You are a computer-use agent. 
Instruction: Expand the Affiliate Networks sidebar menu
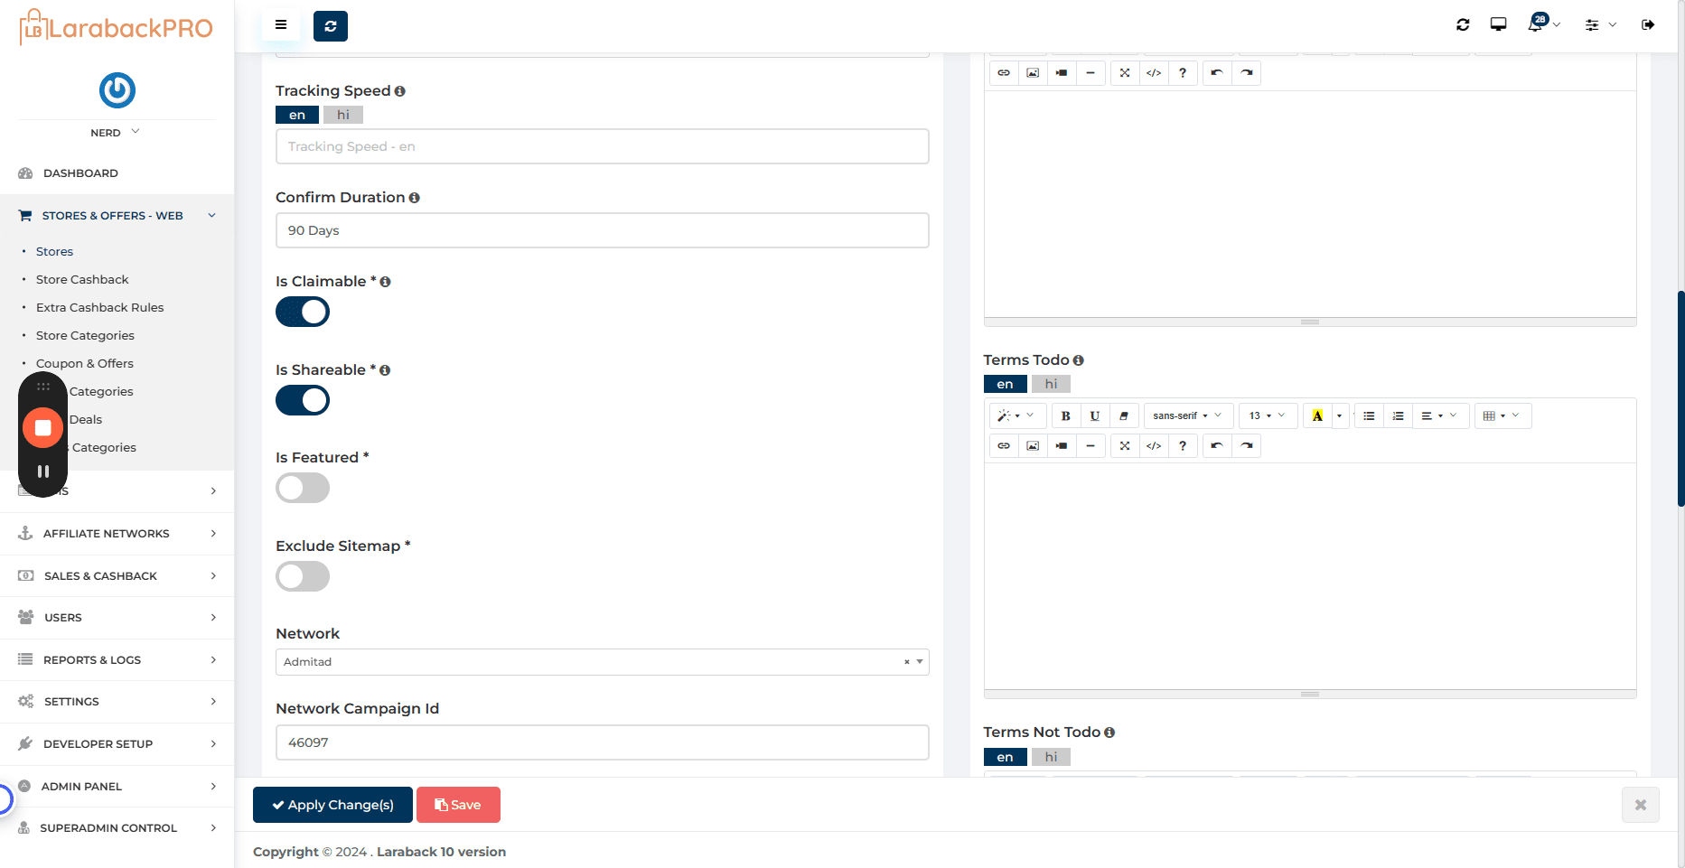(x=117, y=534)
